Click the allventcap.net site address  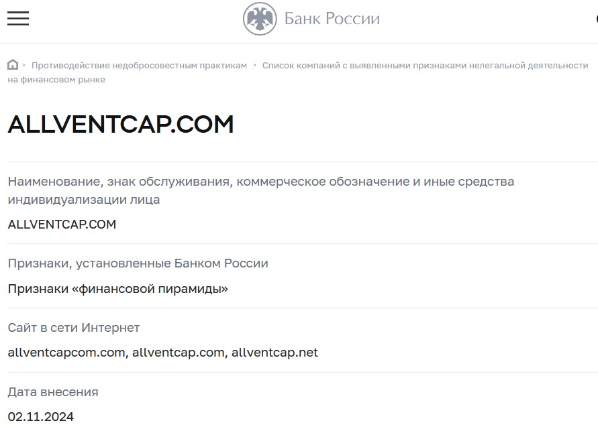coord(275,353)
